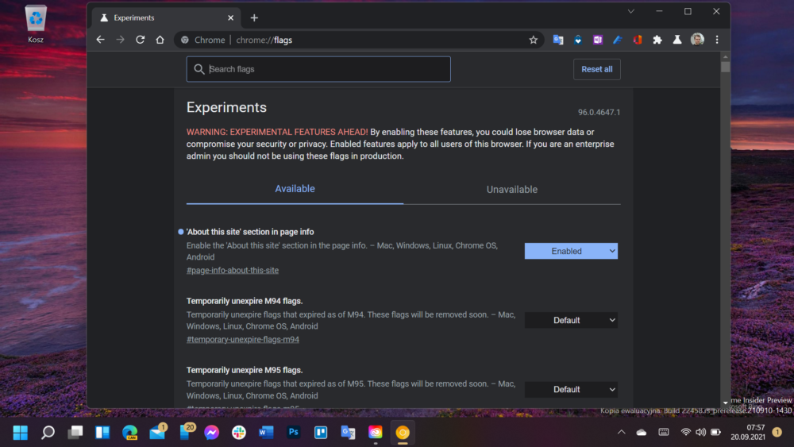This screenshot has width=794, height=447.
Task: Open the M95 flags Default dropdown
Action: 571,389
